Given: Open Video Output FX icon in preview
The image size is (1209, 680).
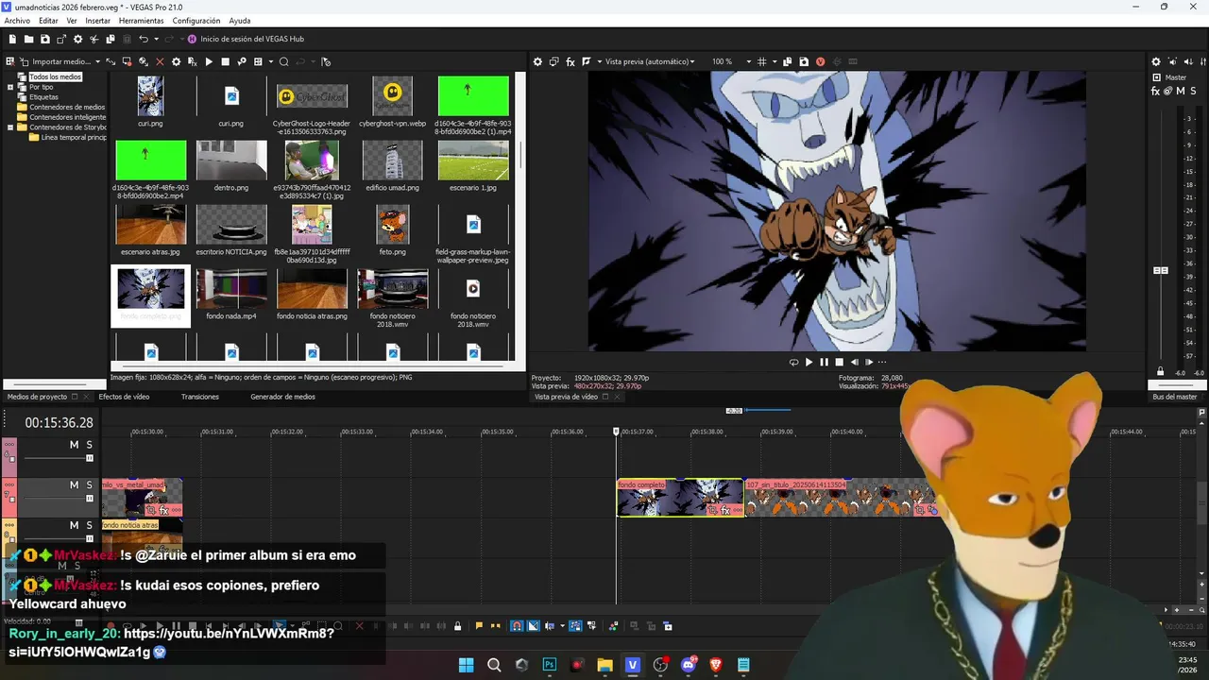Looking at the screenshot, I should 570,61.
